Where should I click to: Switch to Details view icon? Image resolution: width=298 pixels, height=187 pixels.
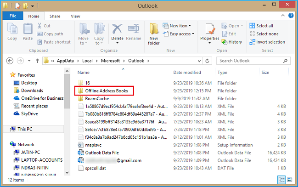[281, 180]
